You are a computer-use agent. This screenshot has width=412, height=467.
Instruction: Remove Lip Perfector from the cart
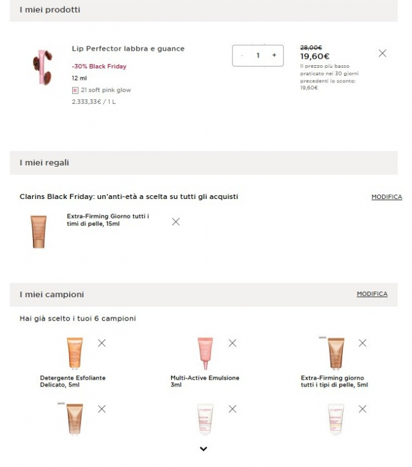[382, 53]
